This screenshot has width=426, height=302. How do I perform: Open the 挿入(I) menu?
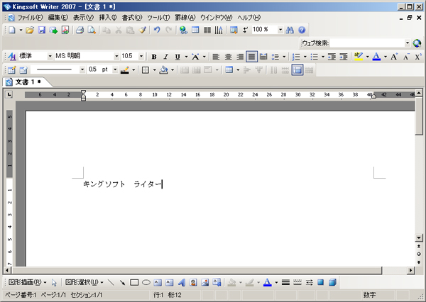(x=108, y=18)
